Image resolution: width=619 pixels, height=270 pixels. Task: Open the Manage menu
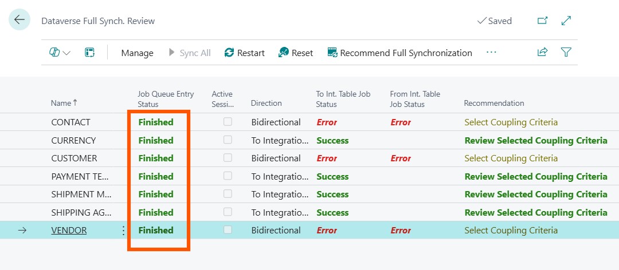137,53
